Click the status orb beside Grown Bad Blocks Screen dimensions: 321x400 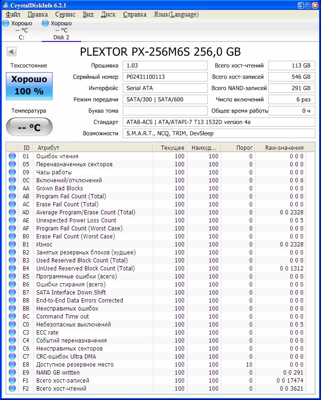(x=12, y=188)
